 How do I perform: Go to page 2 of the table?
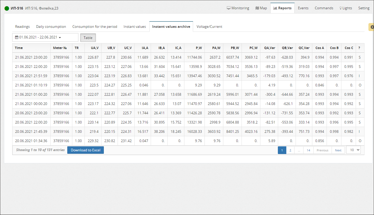(x=290, y=150)
